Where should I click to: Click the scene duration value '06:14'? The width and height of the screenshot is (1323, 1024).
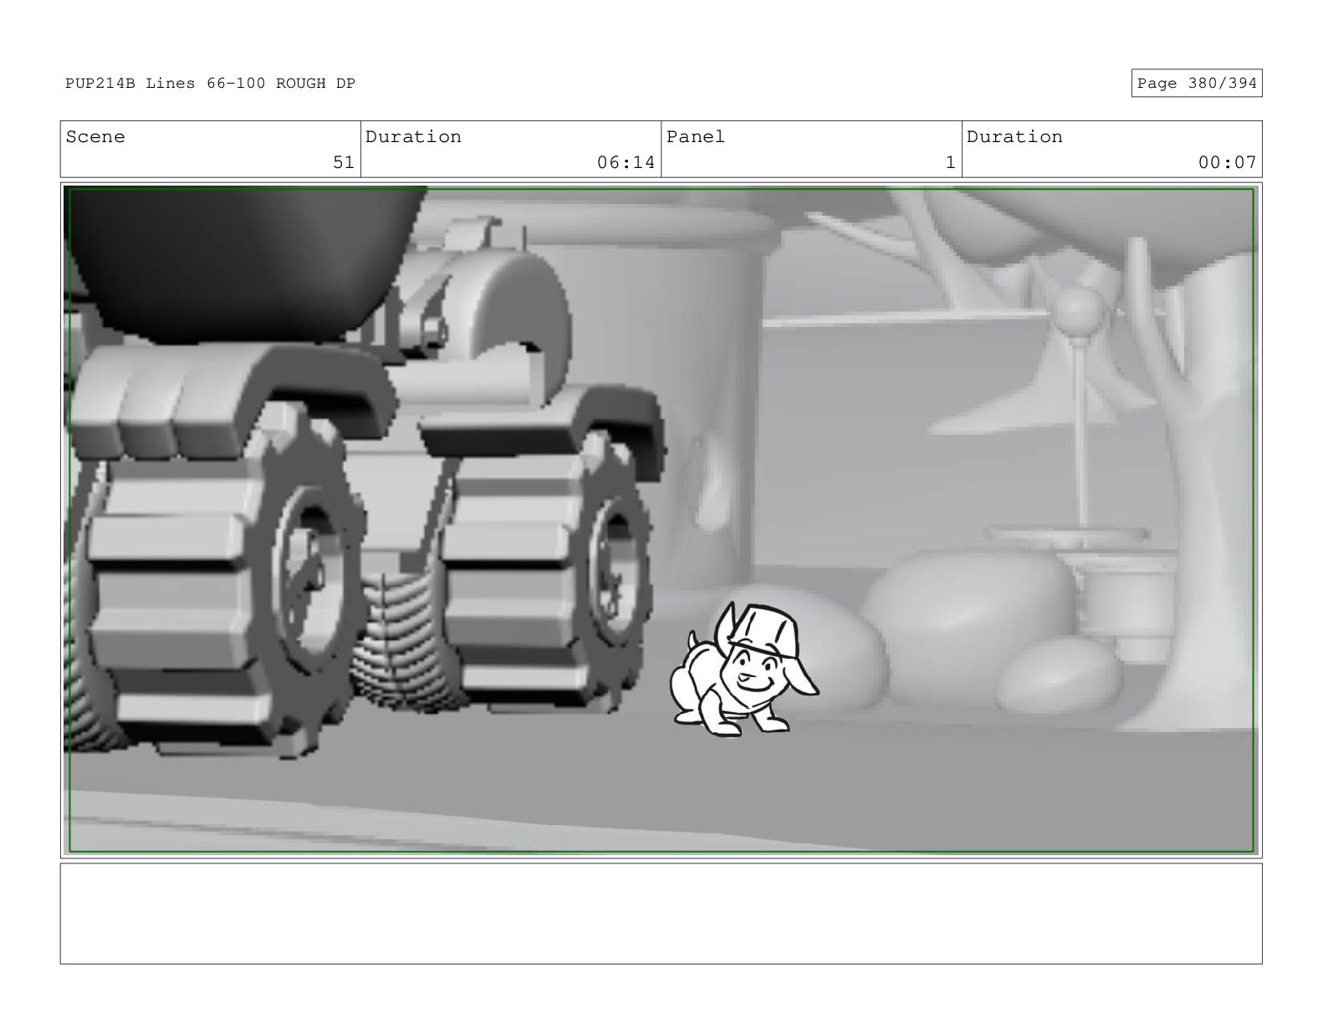(626, 162)
